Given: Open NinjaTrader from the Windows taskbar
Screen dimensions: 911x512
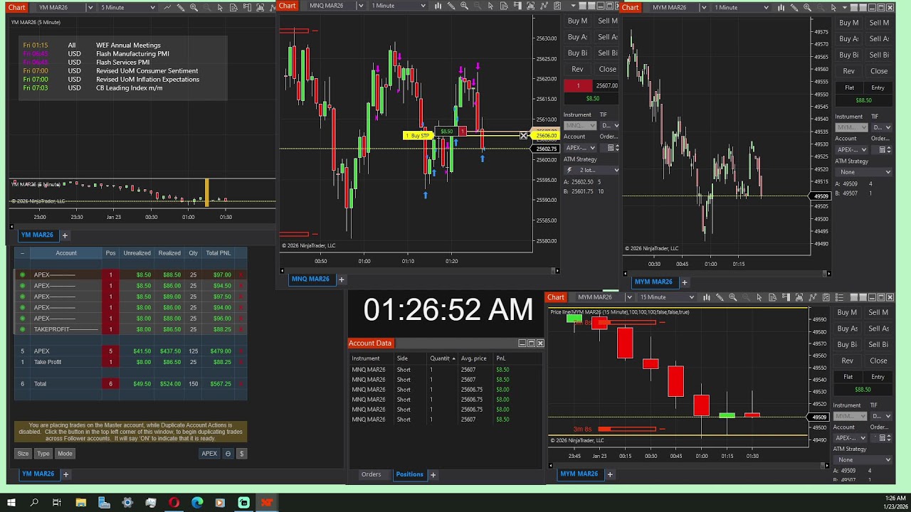Looking at the screenshot, I should [x=266, y=503].
